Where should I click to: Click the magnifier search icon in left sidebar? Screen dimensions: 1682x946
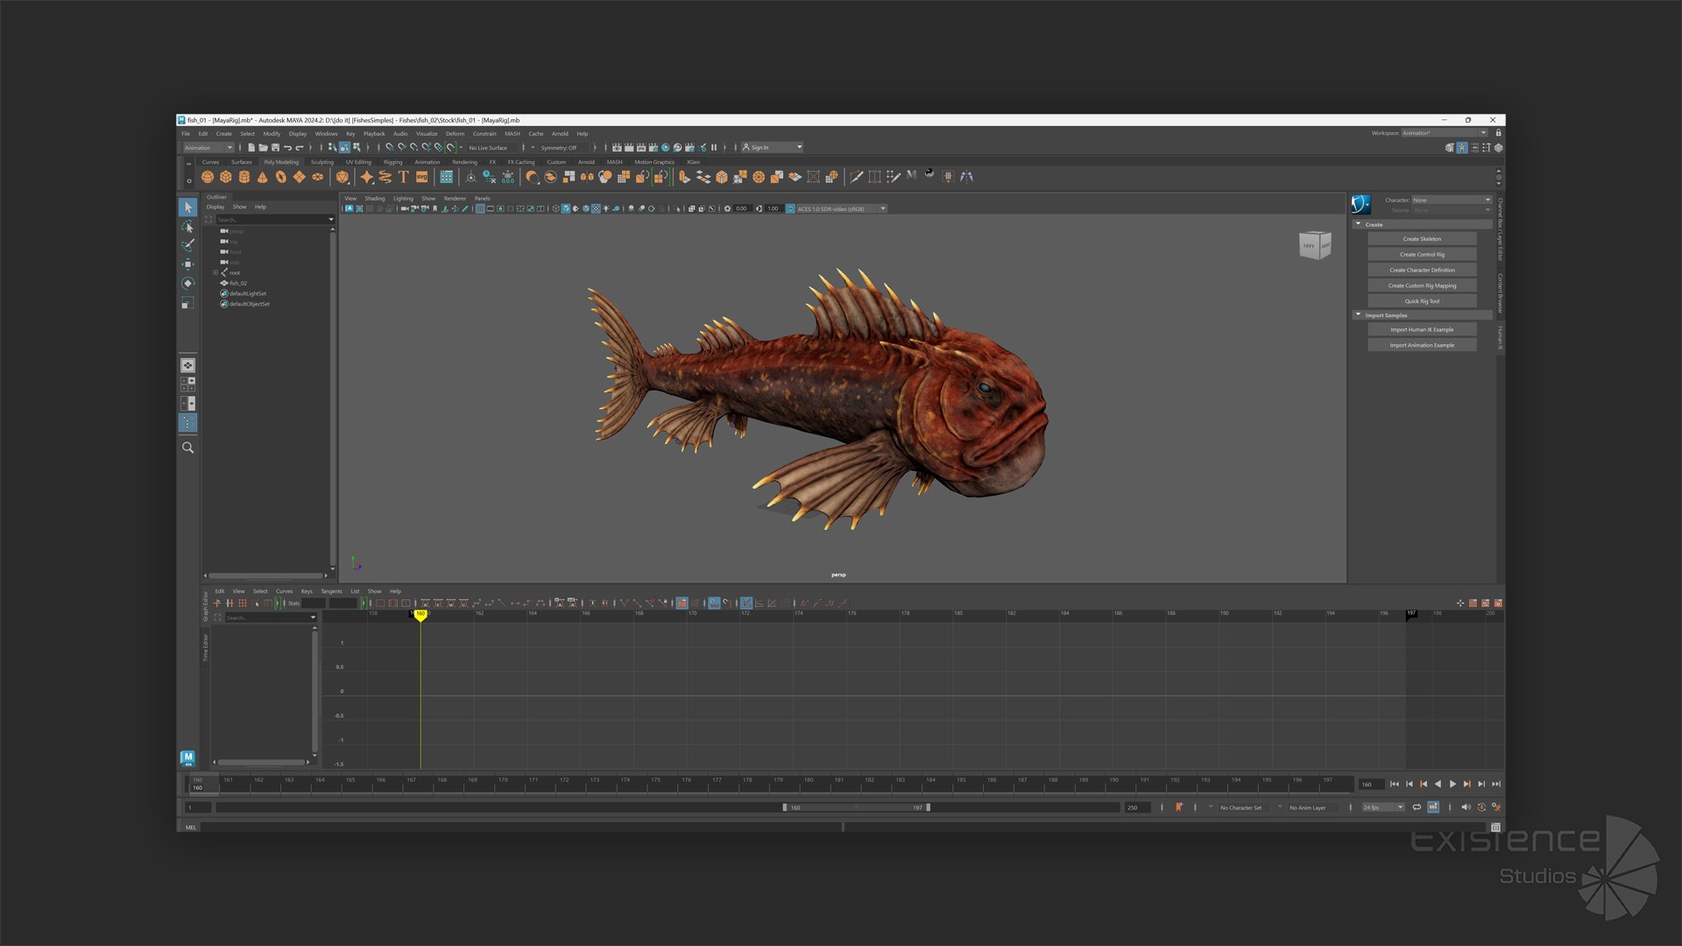point(187,448)
